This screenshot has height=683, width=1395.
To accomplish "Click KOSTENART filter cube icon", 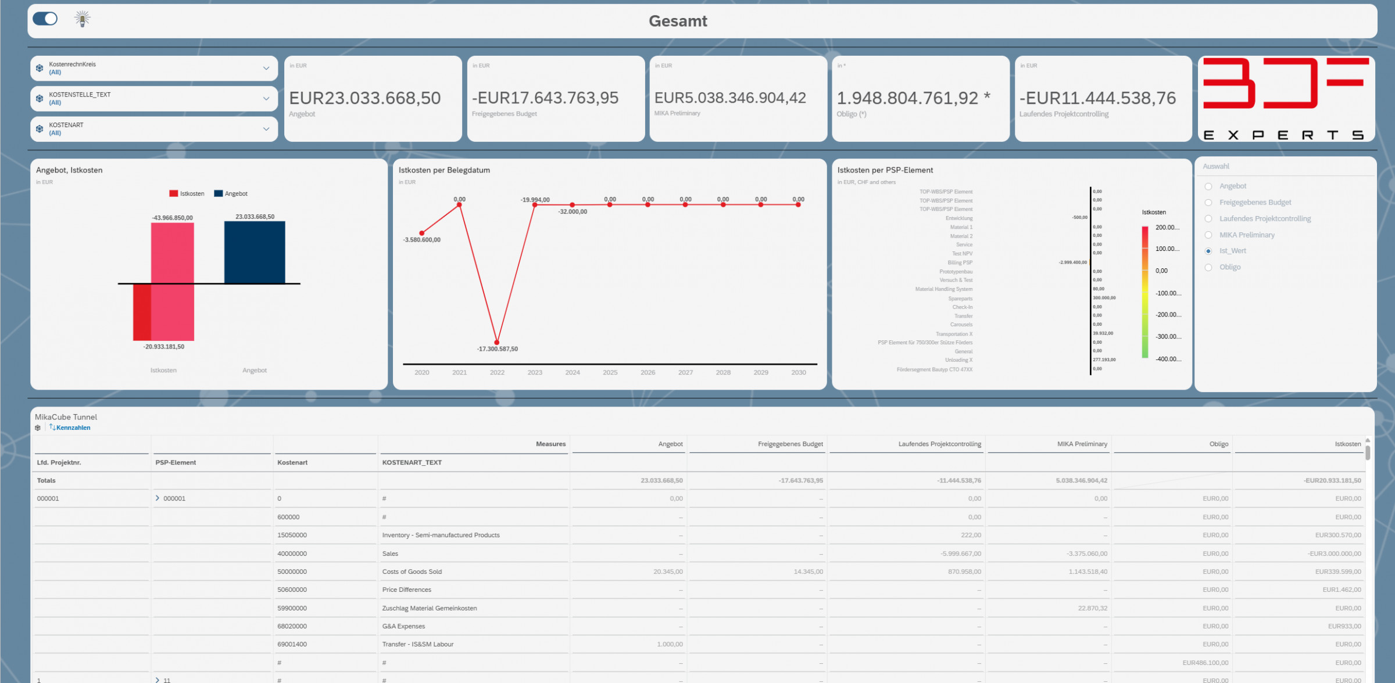I will [x=40, y=129].
